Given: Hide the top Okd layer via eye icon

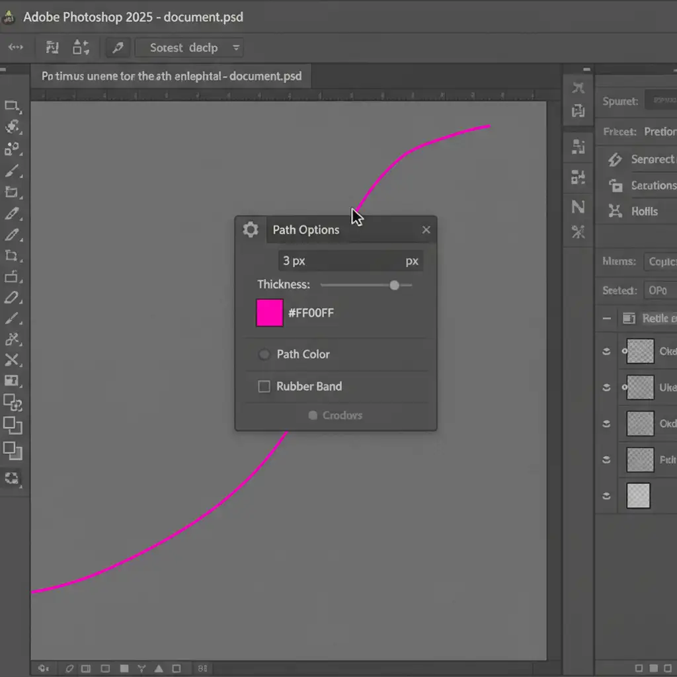Looking at the screenshot, I should (x=606, y=352).
